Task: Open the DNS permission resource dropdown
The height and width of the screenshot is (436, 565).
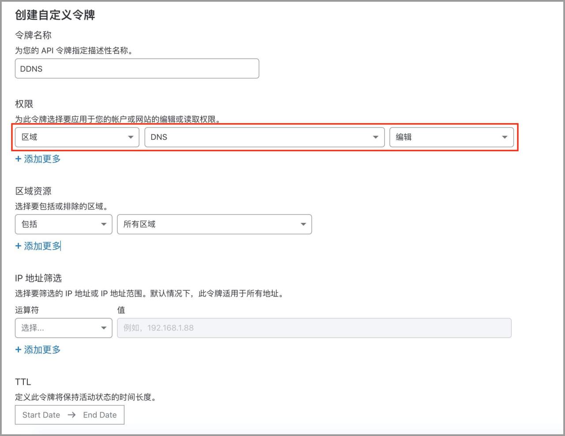Action: pos(264,137)
